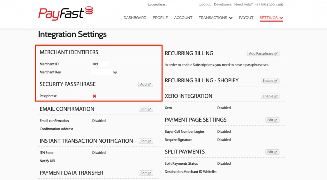Screen dimensions: 327x180
Task: Edit Email Confirmation settings
Action: [146, 109]
